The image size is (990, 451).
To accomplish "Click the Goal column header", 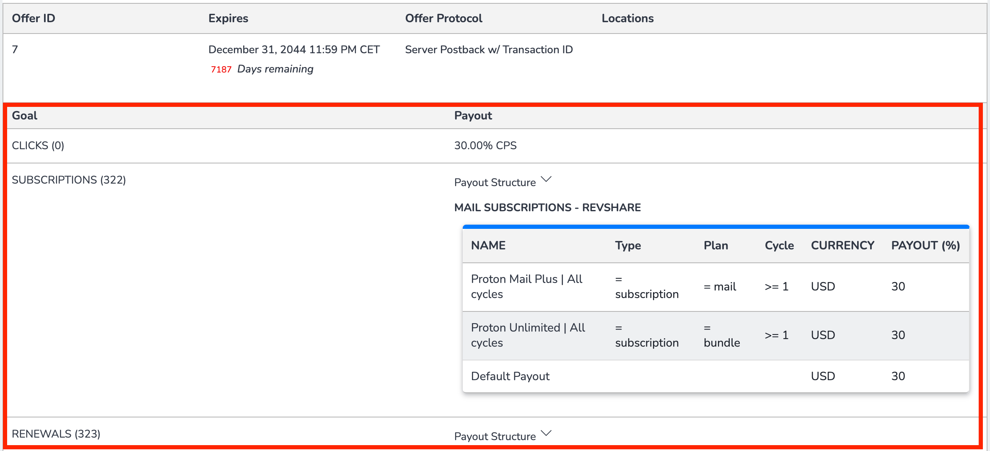I will tap(25, 116).
